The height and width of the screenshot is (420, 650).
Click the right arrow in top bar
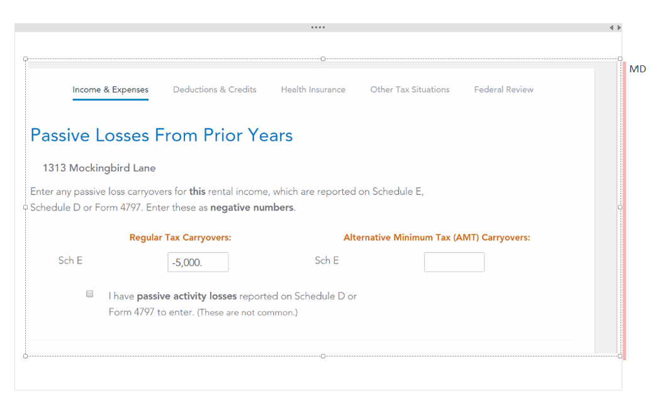point(619,28)
